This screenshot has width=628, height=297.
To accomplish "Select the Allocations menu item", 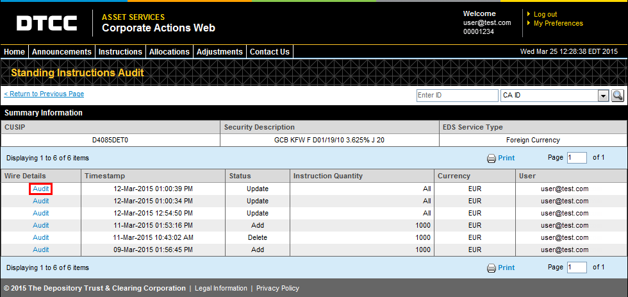I will pyautogui.click(x=169, y=52).
